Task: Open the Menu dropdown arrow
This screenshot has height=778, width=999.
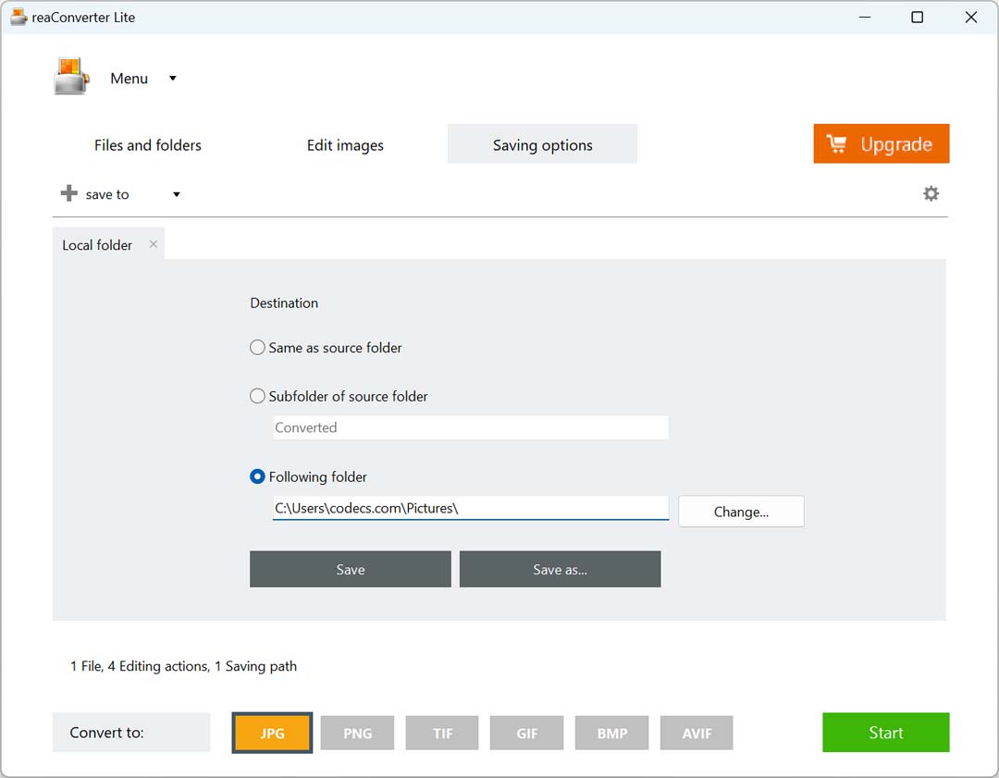Action: pyautogui.click(x=173, y=79)
